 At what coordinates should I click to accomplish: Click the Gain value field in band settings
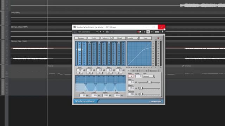(x=131, y=82)
